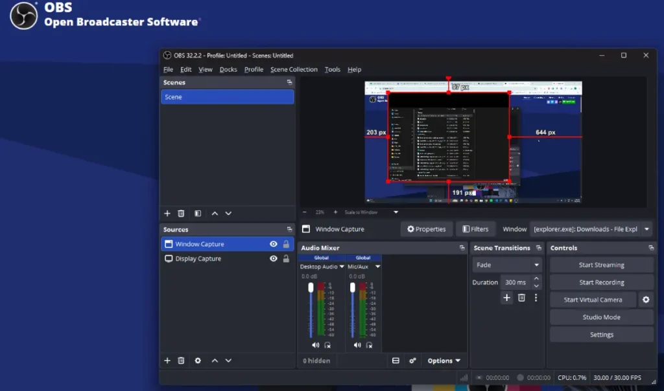Open the Profile menu

(x=254, y=69)
